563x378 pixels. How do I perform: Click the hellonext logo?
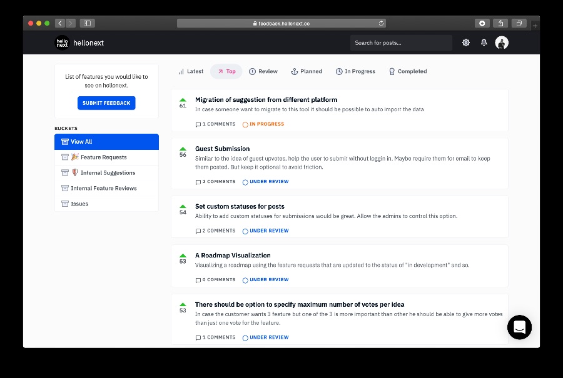(79, 42)
